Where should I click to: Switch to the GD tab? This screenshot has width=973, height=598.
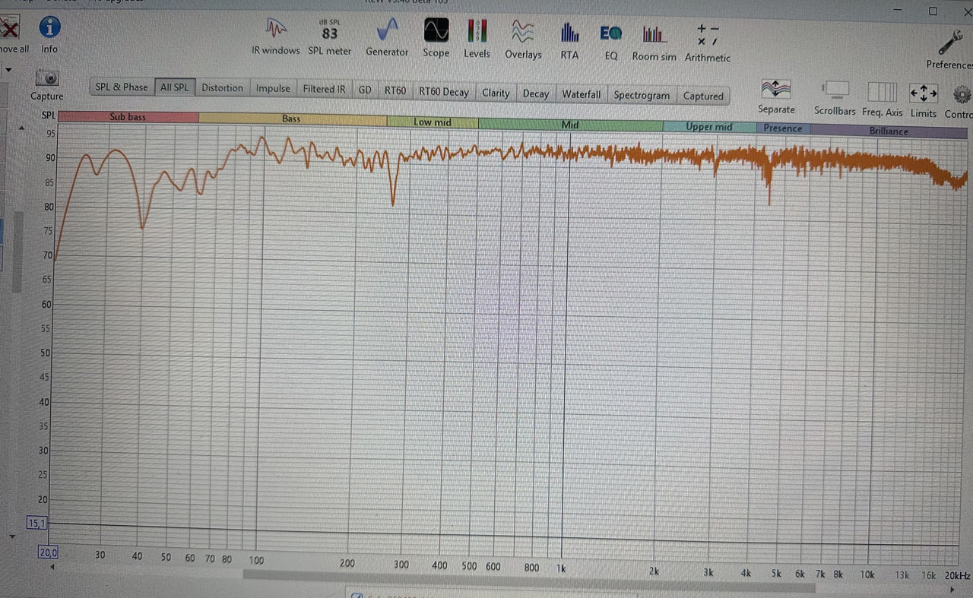coord(365,90)
